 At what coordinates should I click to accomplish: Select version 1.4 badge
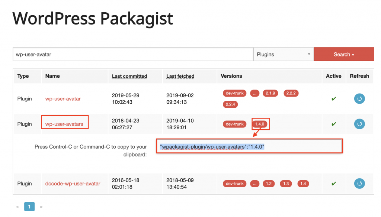point(303,184)
